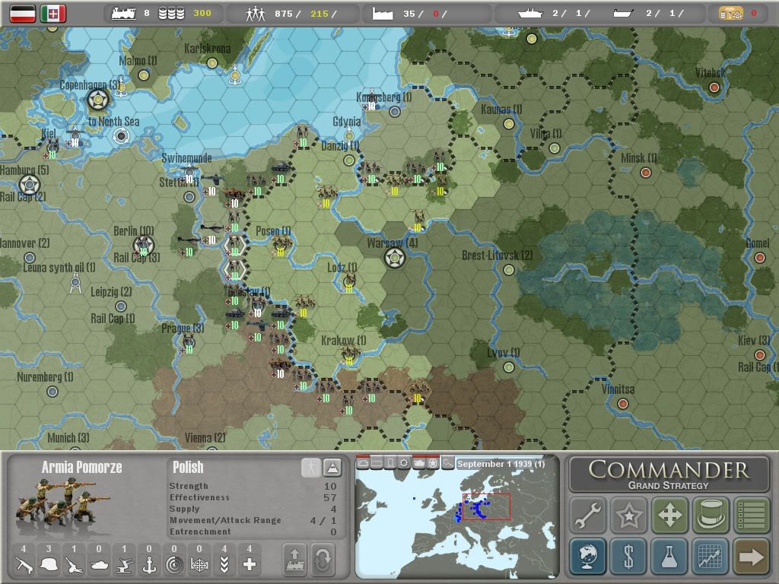This screenshot has width=779, height=584.
Task: Click the star commander button
Action: (x=628, y=515)
